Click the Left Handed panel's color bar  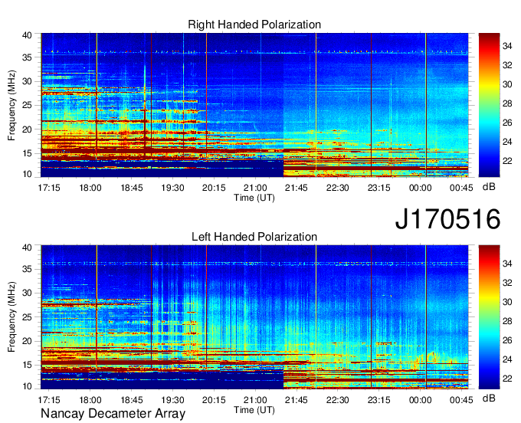click(x=489, y=317)
